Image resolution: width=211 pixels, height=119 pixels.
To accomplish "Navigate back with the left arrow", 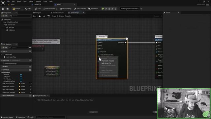I will [x=40, y=16].
